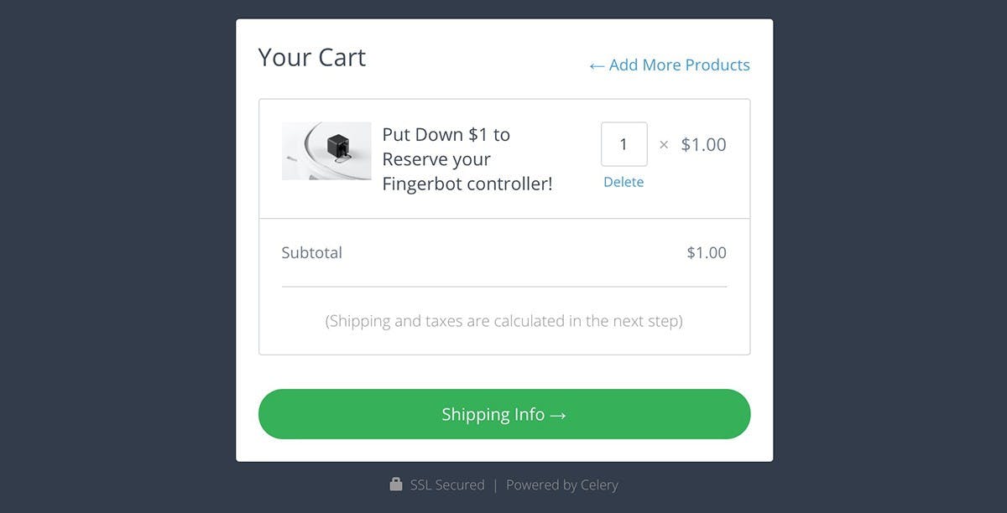Click the divider line below Subtotal

(x=503, y=287)
